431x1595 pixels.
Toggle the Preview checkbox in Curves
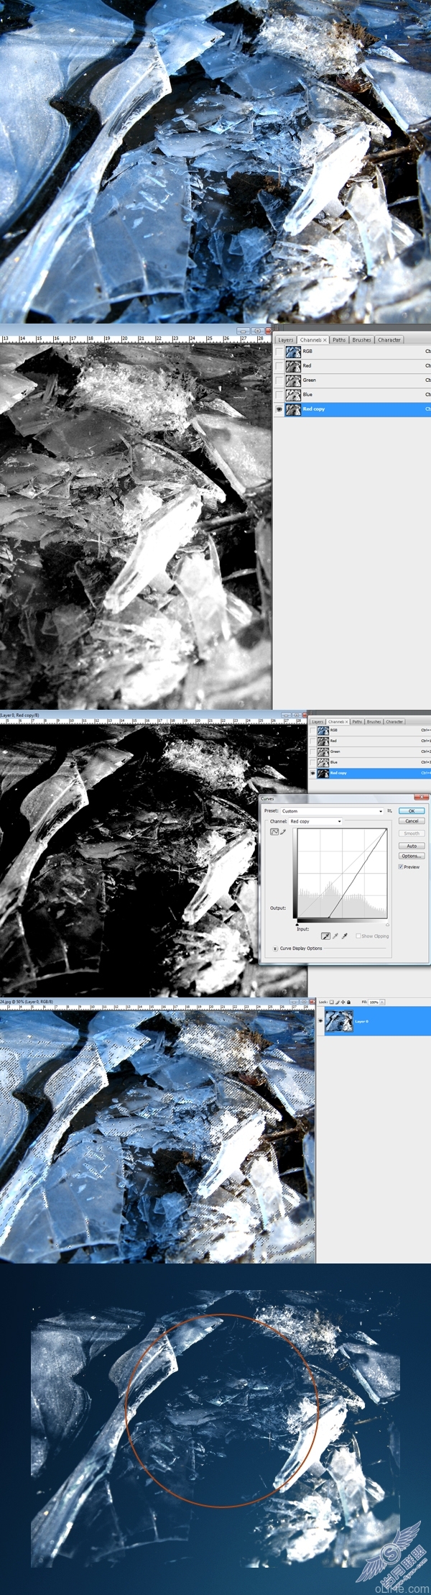(x=401, y=867)
